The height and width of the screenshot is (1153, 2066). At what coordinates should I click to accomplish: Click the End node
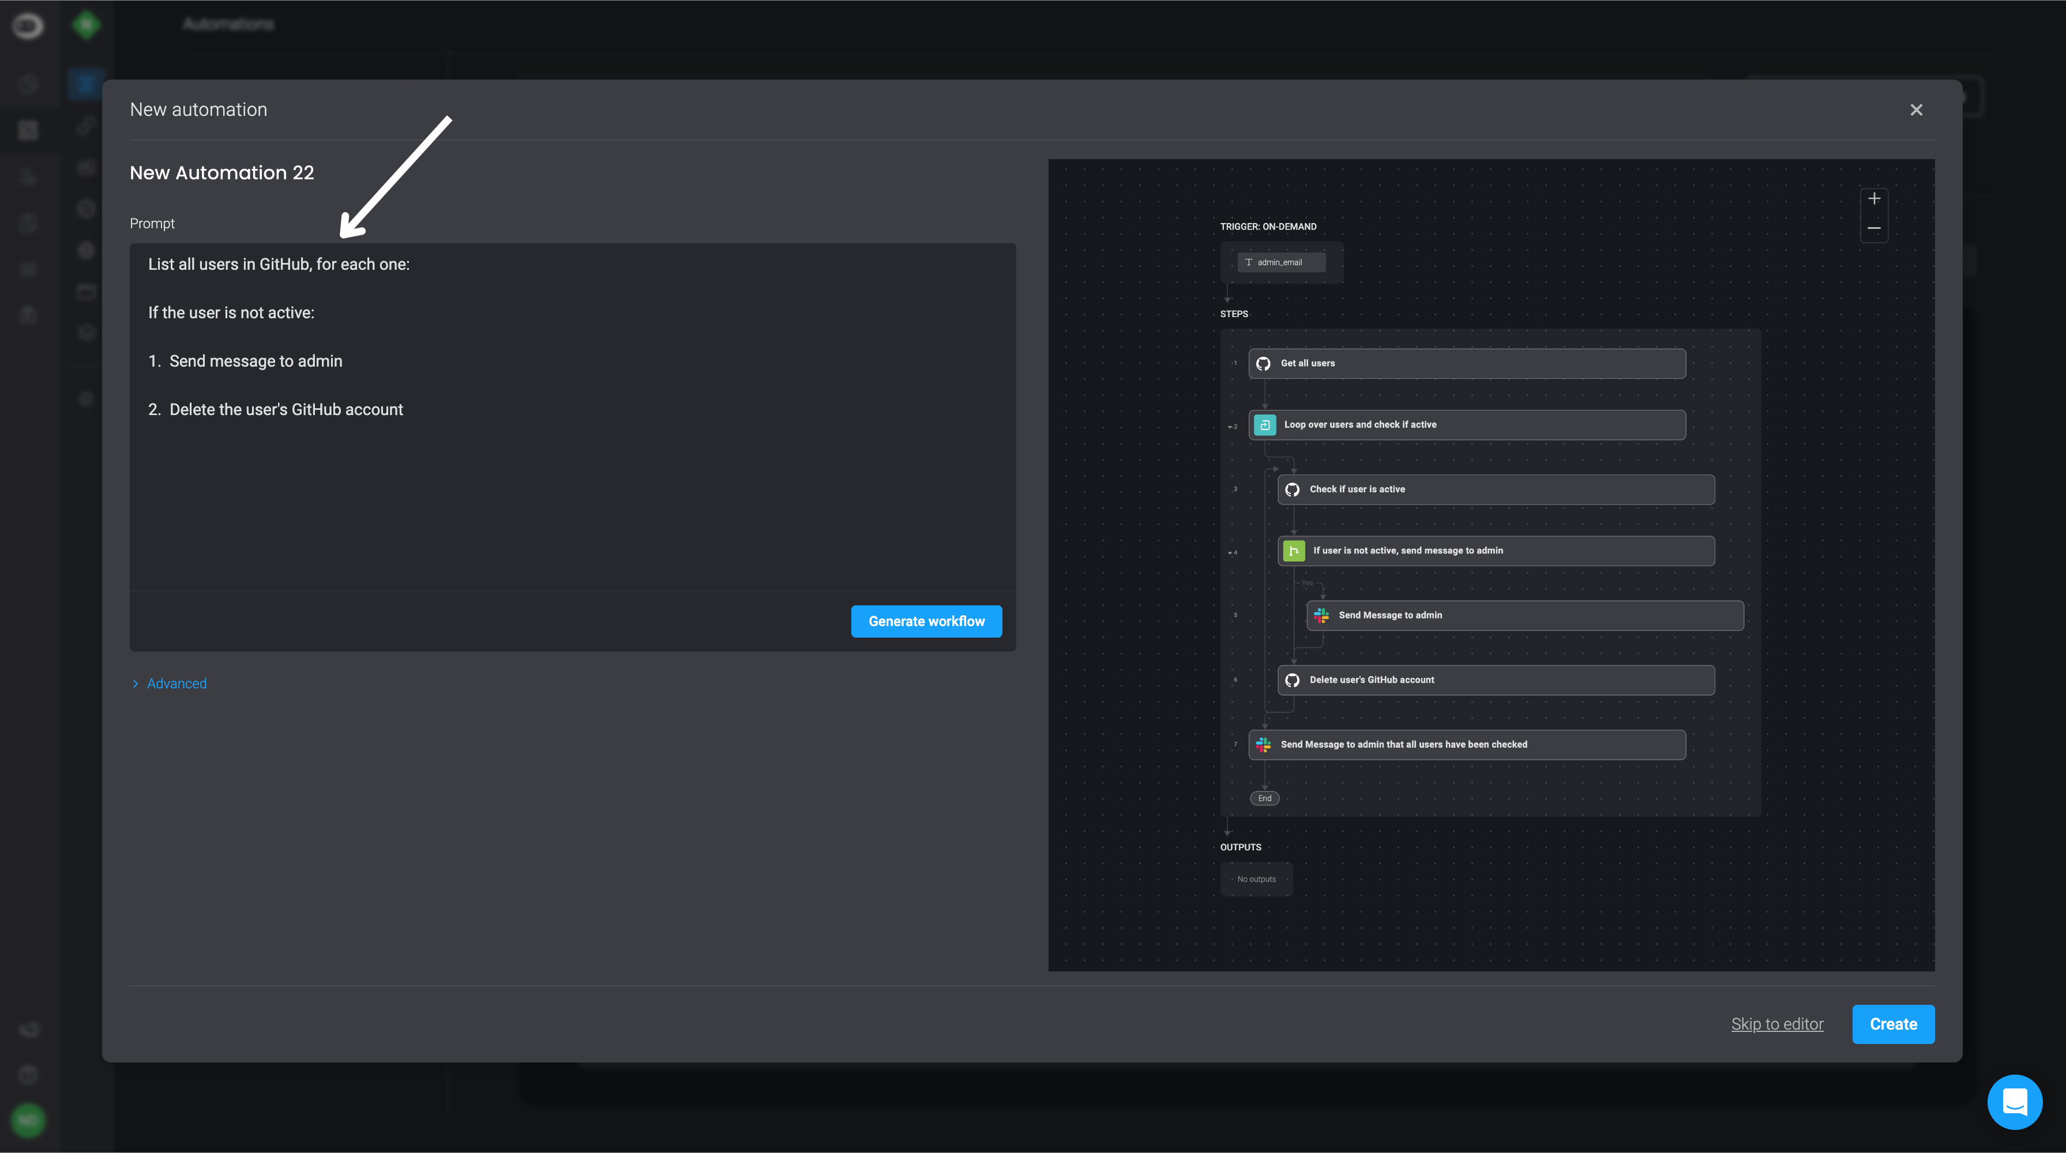pos(1265,798)
